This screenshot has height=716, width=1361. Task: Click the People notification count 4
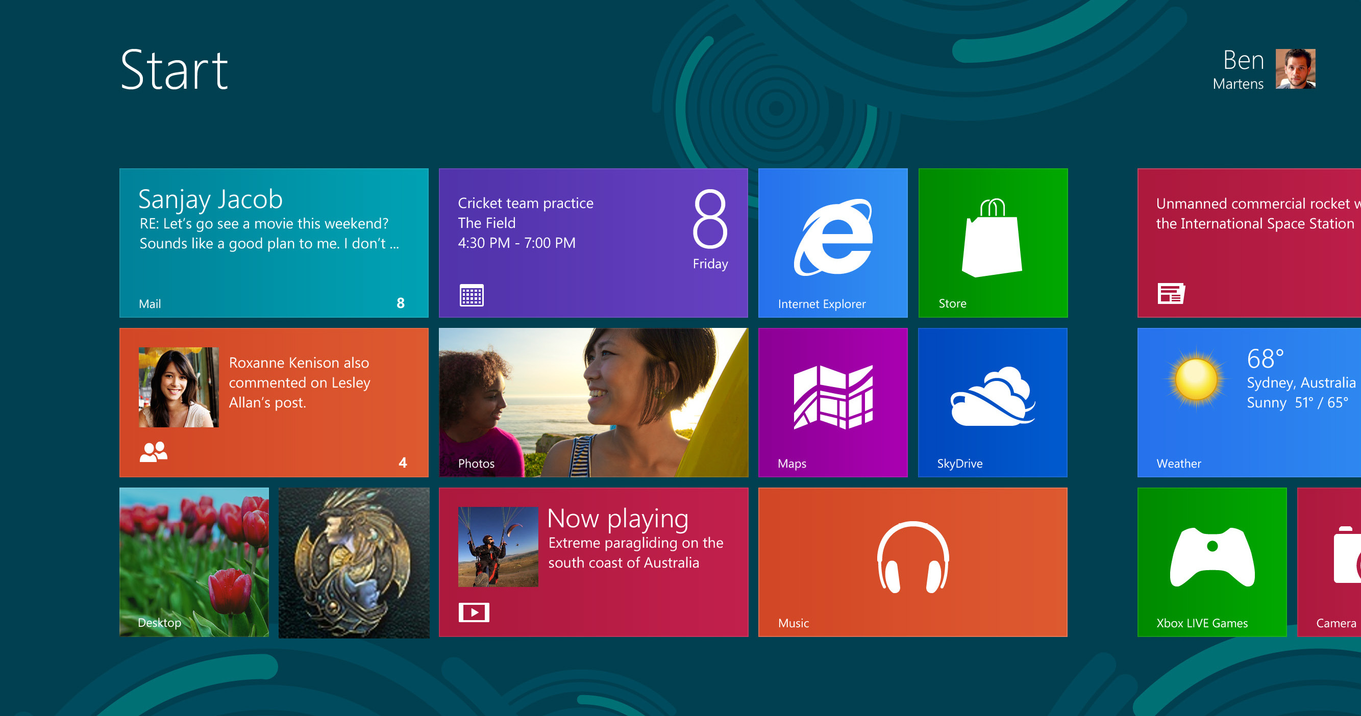click(x=403, y=463)
